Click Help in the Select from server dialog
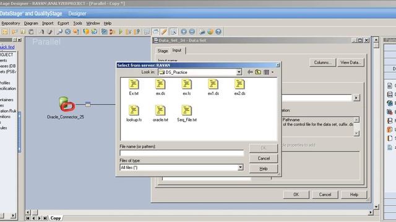The image size is (396, 222). point(264,168)
